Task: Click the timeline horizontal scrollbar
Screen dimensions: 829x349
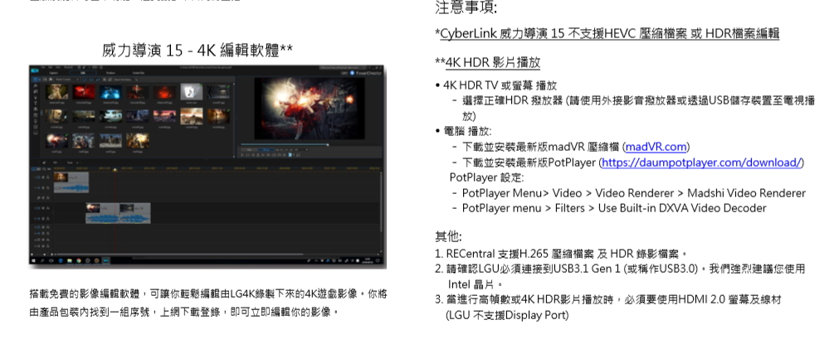Action: [x=179, y=254]
